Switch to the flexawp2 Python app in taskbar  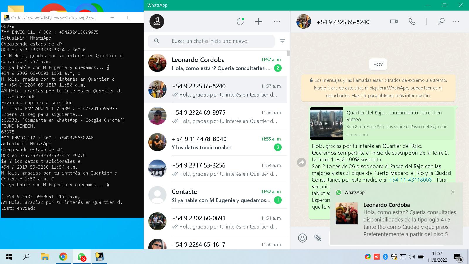click(x=100, y=257)
